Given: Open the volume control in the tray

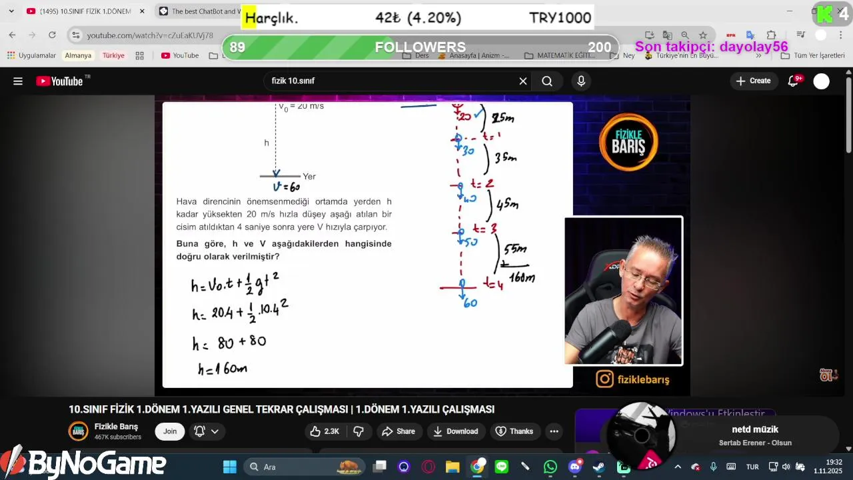Looking at the screenshot, I should tap(786, 467).
